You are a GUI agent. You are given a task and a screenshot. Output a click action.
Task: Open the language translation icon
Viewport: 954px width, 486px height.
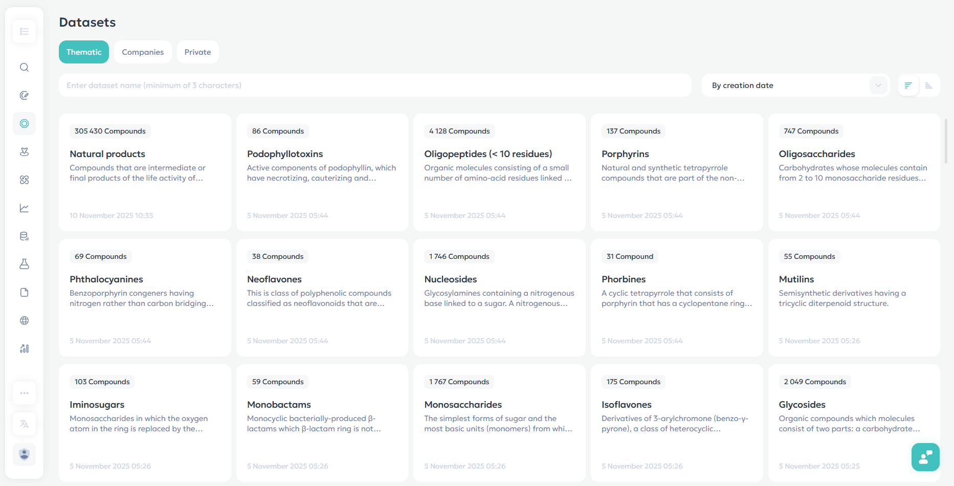24,424
